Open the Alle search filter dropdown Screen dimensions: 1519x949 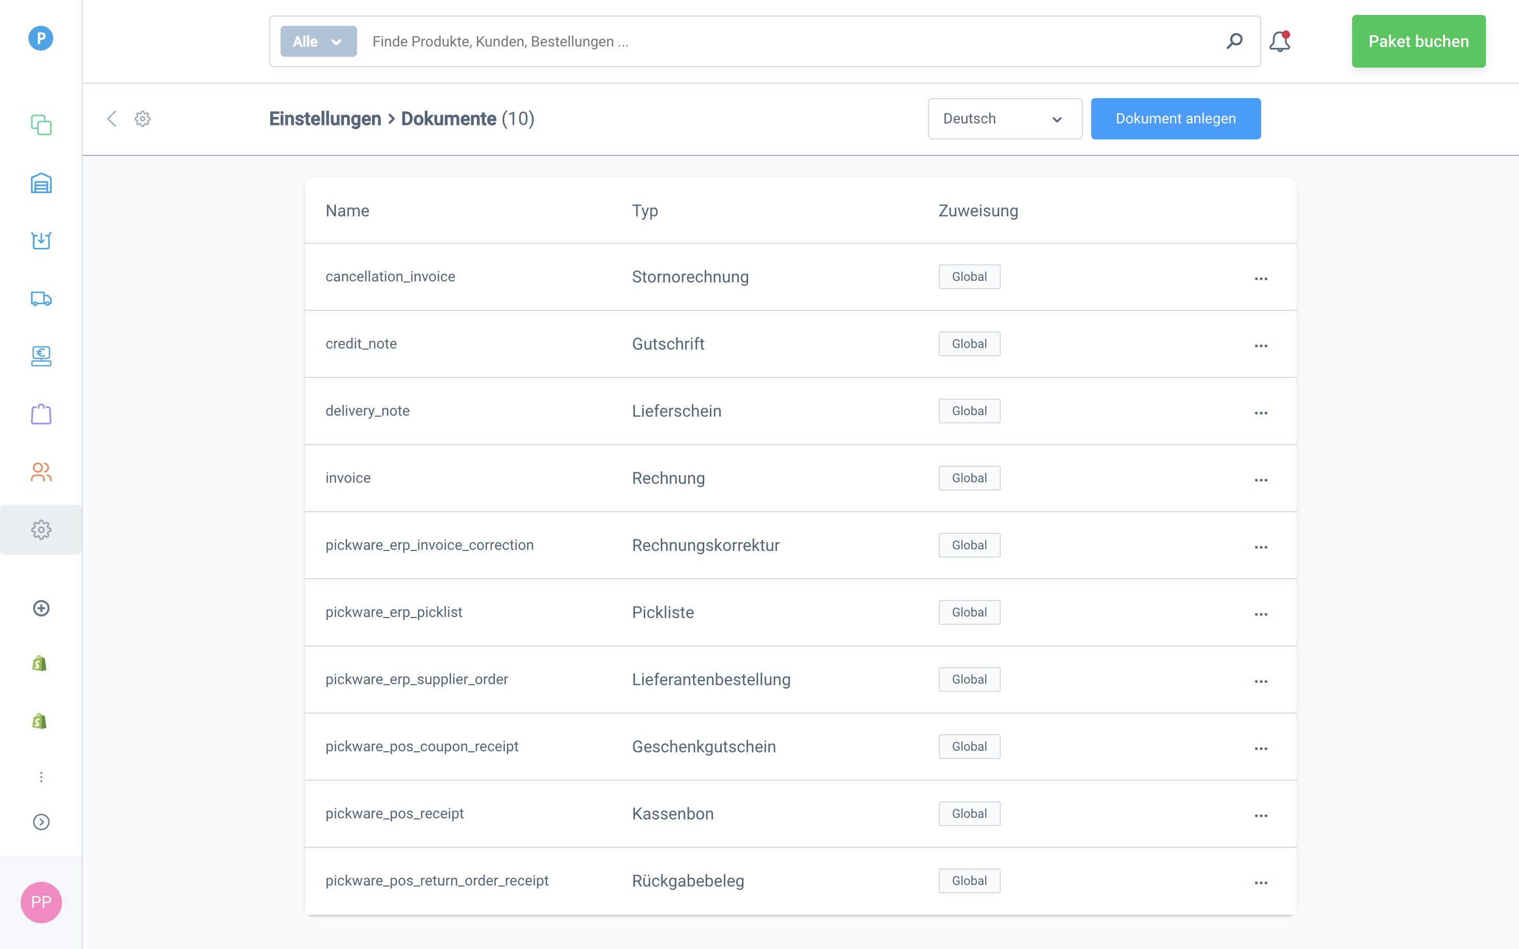pyautogui.click(x=318, y=41)
